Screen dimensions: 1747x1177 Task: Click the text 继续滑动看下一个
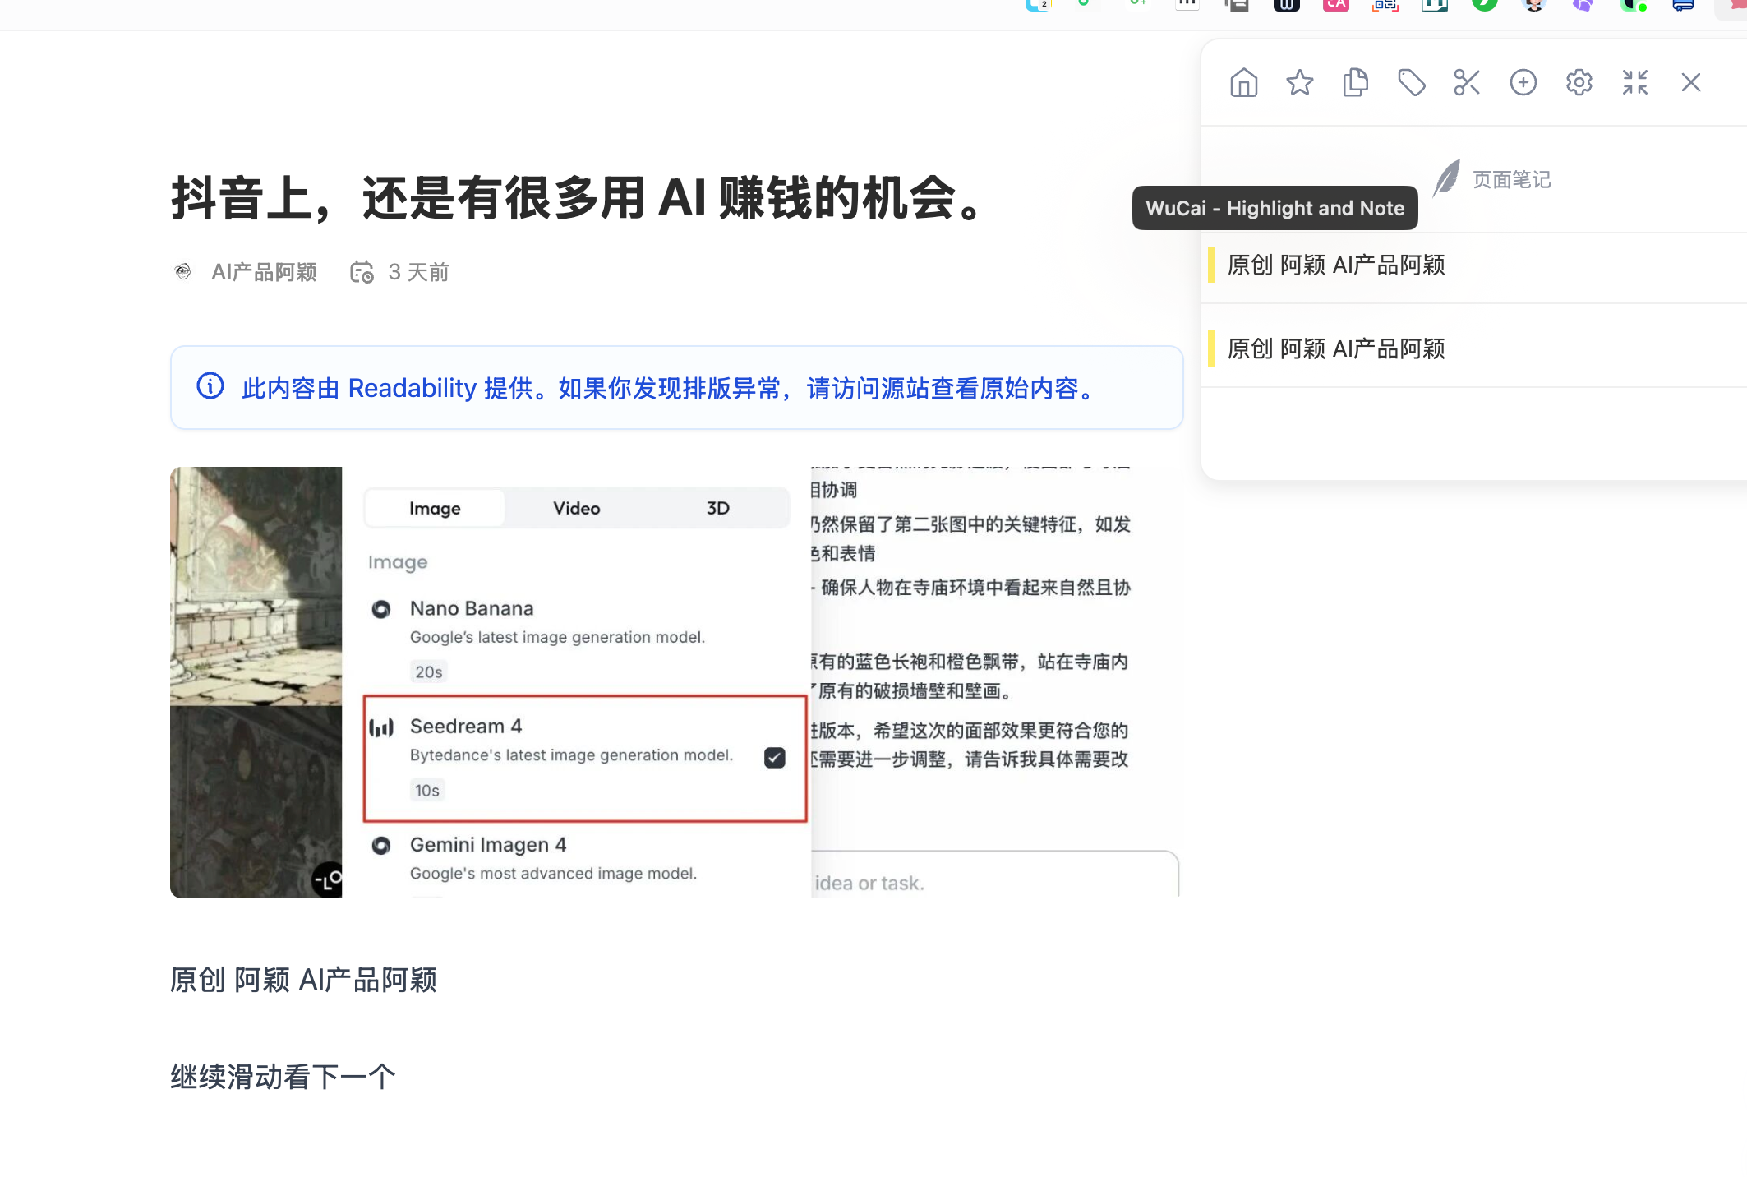(283, 1077)
